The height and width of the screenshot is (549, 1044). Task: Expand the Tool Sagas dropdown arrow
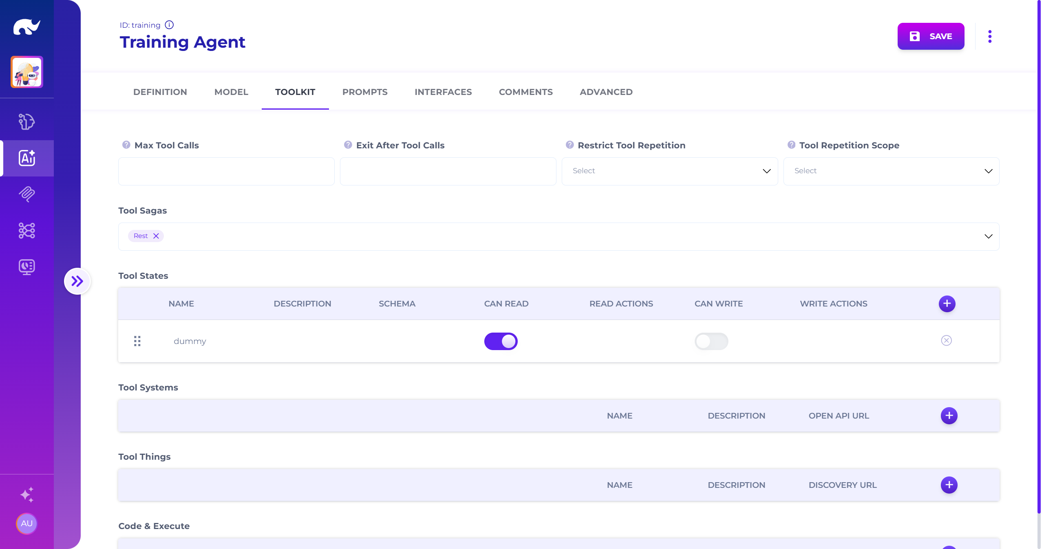[x=988, y=236]
